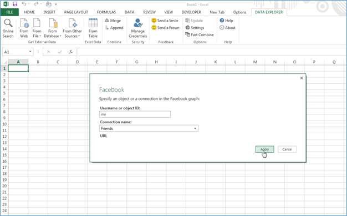Click the Insert Function fx button
Viewport: 347px width, 216px height.
pos(70,52)
